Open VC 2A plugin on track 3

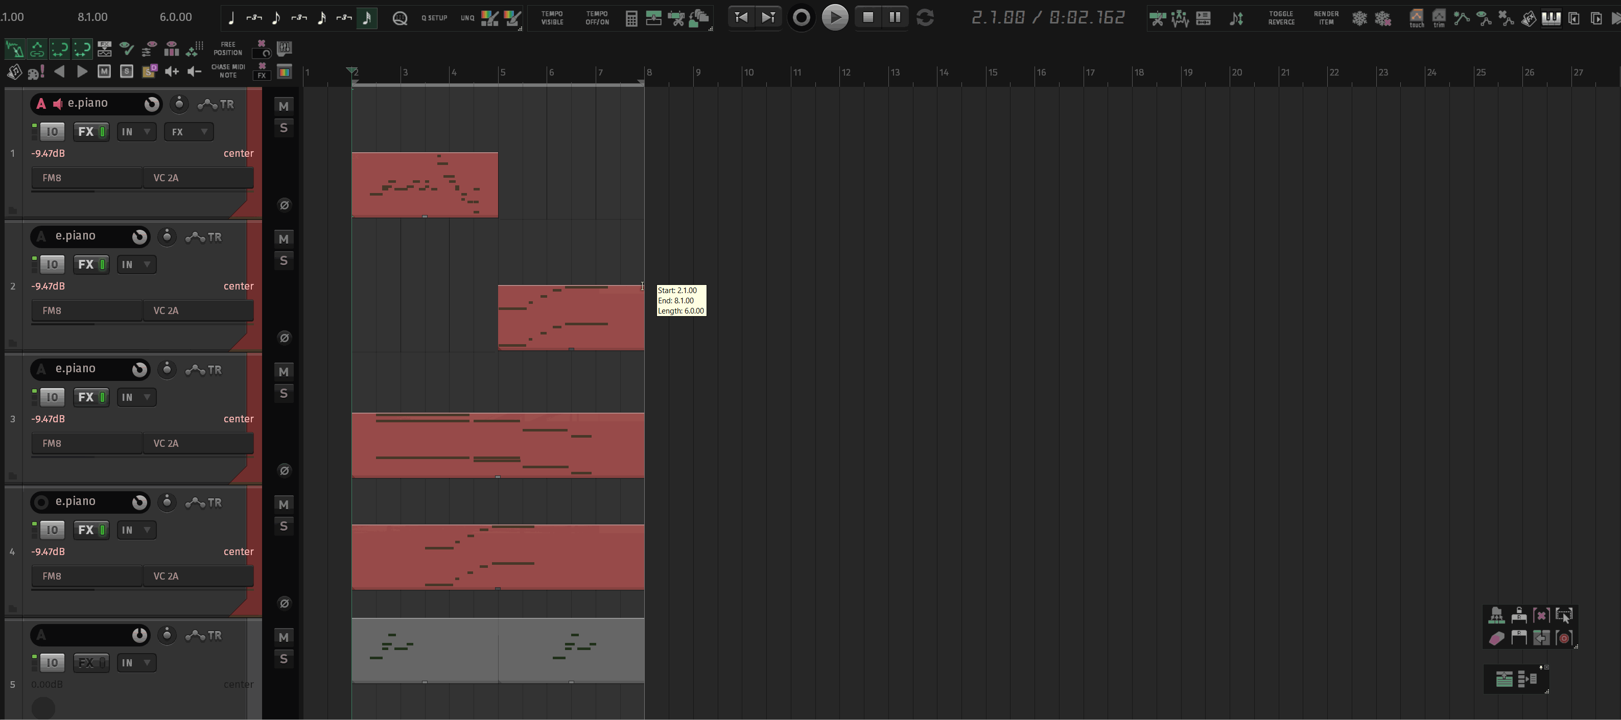click(198, 443)
